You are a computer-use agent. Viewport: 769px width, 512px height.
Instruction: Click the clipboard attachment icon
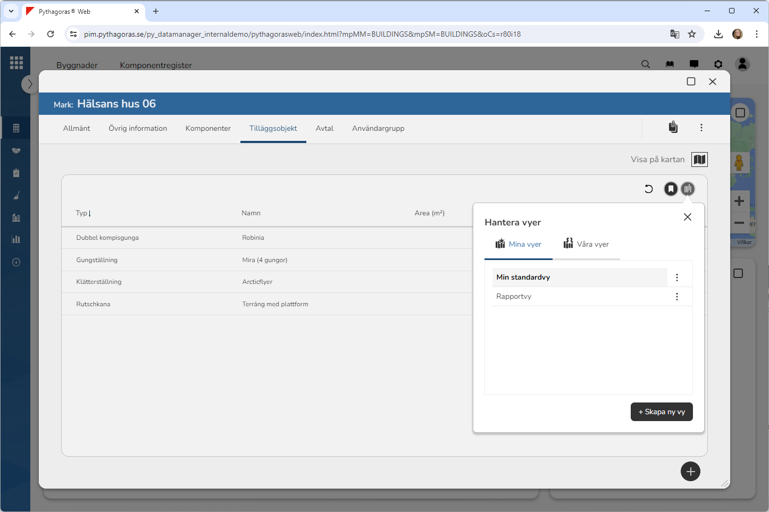coord(673,128)
